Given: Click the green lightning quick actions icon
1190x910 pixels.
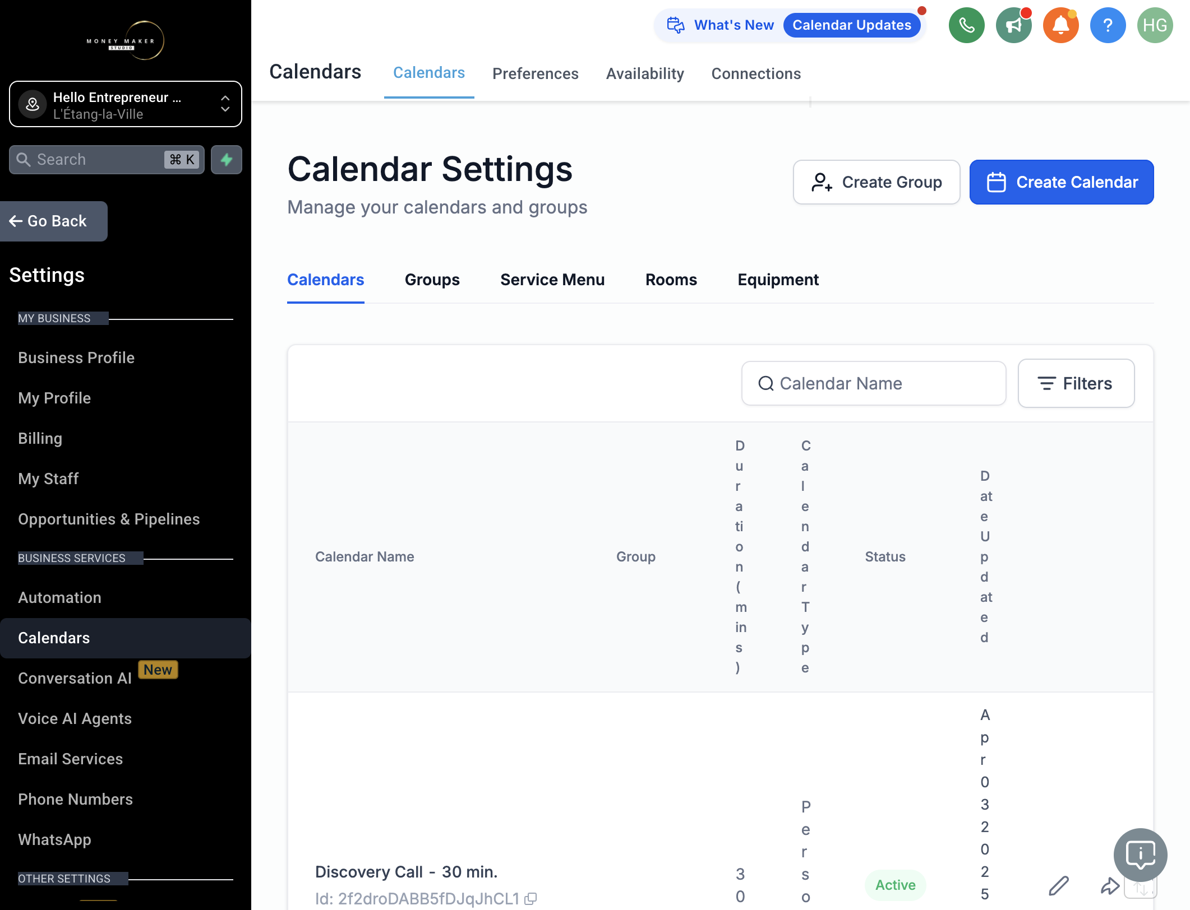Looking at the screenshot, I should tap(227, 160).
